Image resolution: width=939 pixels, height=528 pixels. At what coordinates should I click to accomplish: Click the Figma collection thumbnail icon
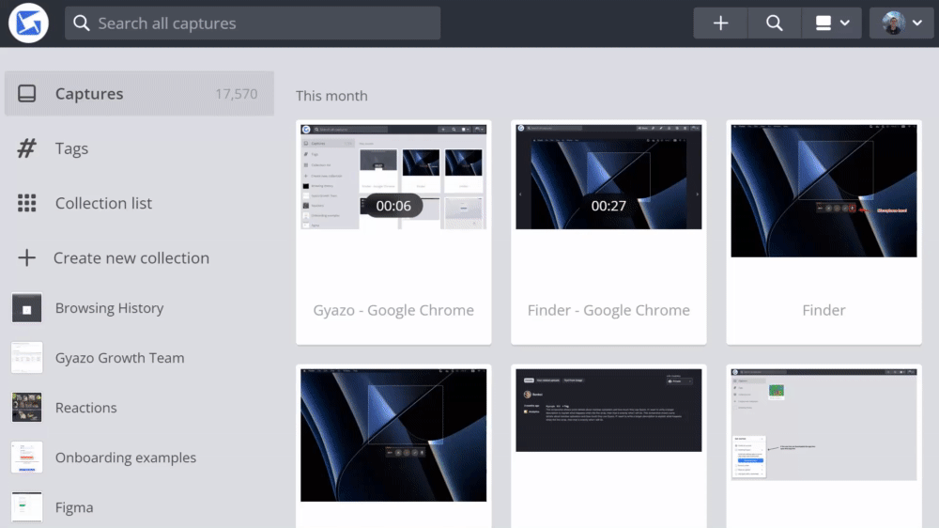[27, 507]
